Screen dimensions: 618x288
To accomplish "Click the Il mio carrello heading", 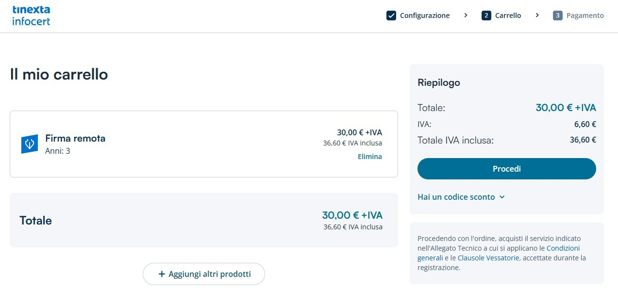I will [59, 75].
